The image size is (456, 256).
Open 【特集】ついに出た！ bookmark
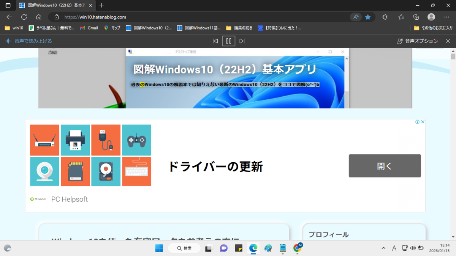279,28
